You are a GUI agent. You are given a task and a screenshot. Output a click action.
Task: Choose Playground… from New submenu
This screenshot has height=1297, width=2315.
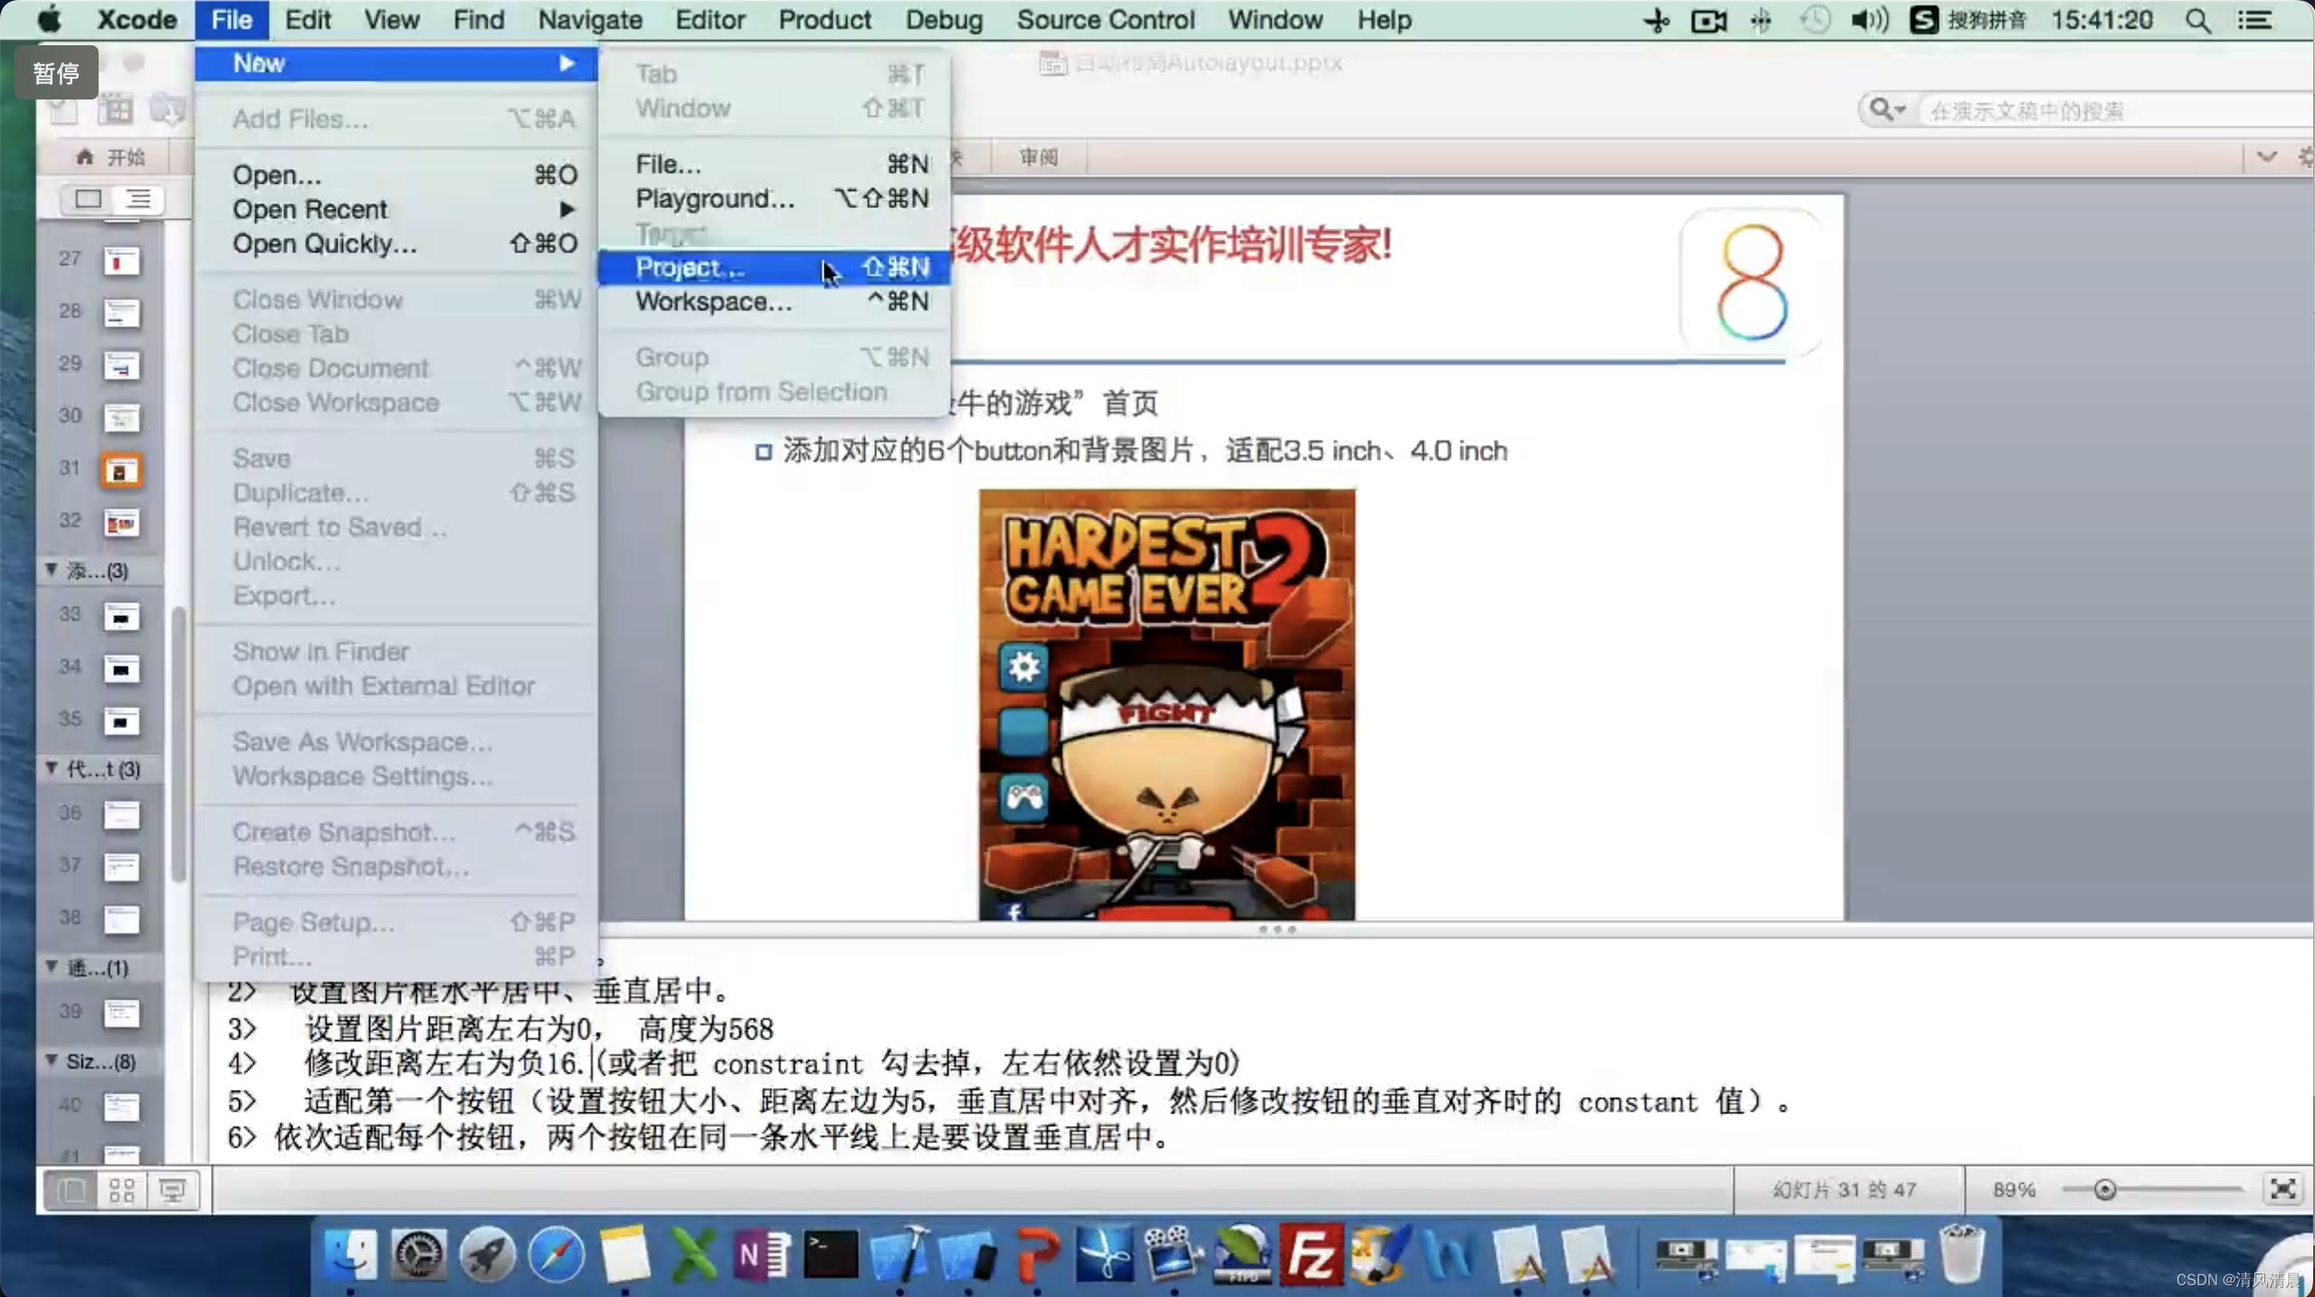click(774, 198)
